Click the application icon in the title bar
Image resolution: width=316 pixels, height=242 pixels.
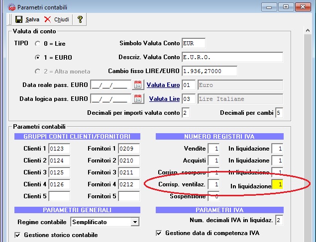click(12, 7)
